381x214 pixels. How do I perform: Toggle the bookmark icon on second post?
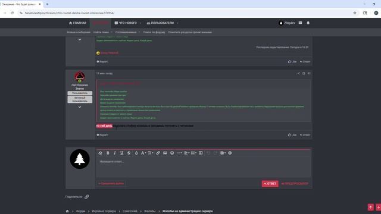tap(304, 74)
